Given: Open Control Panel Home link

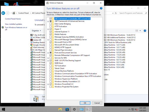Looking at the screenshot, I should click(x=13, y=19).
